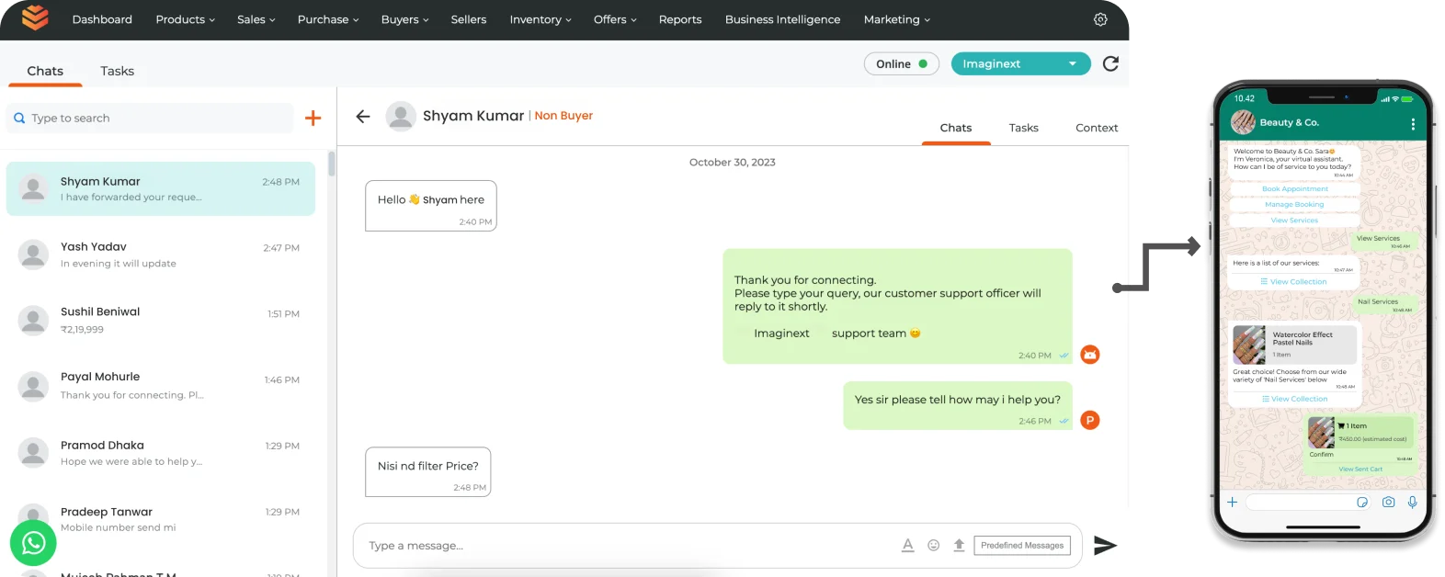This screenshot has height=577, width=1445.
Task: Click the upload attachment icon
Action: (x=959, y=545)
